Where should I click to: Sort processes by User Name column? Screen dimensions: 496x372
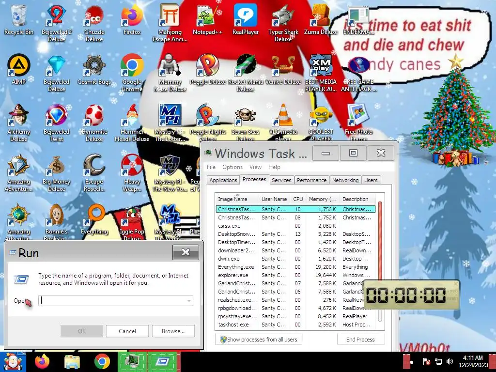[x=274, y=199]
